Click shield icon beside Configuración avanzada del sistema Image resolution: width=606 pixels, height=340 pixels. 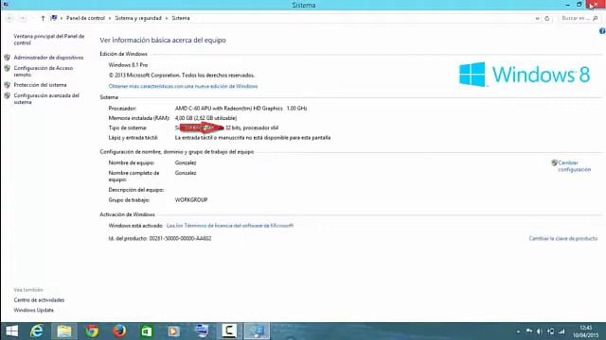coord(7,95)
